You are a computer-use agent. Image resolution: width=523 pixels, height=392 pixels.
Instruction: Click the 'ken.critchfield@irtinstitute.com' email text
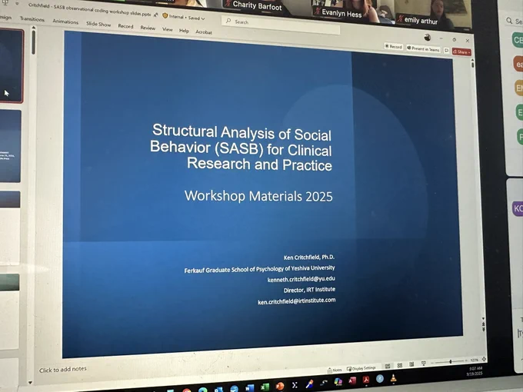[297, 301]
